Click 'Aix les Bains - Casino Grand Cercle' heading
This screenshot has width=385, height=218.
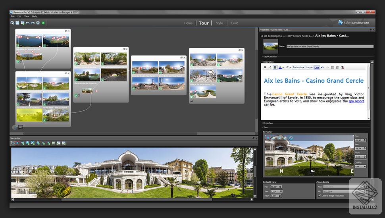click(314, 81)
